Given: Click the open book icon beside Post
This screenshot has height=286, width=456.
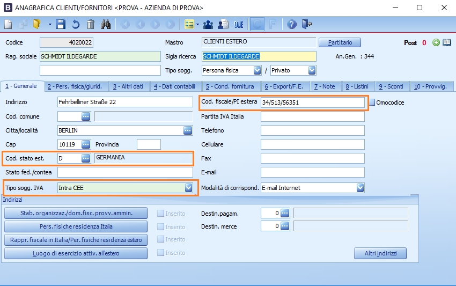Looking at the screenshot, I should (x=447, y=43).
